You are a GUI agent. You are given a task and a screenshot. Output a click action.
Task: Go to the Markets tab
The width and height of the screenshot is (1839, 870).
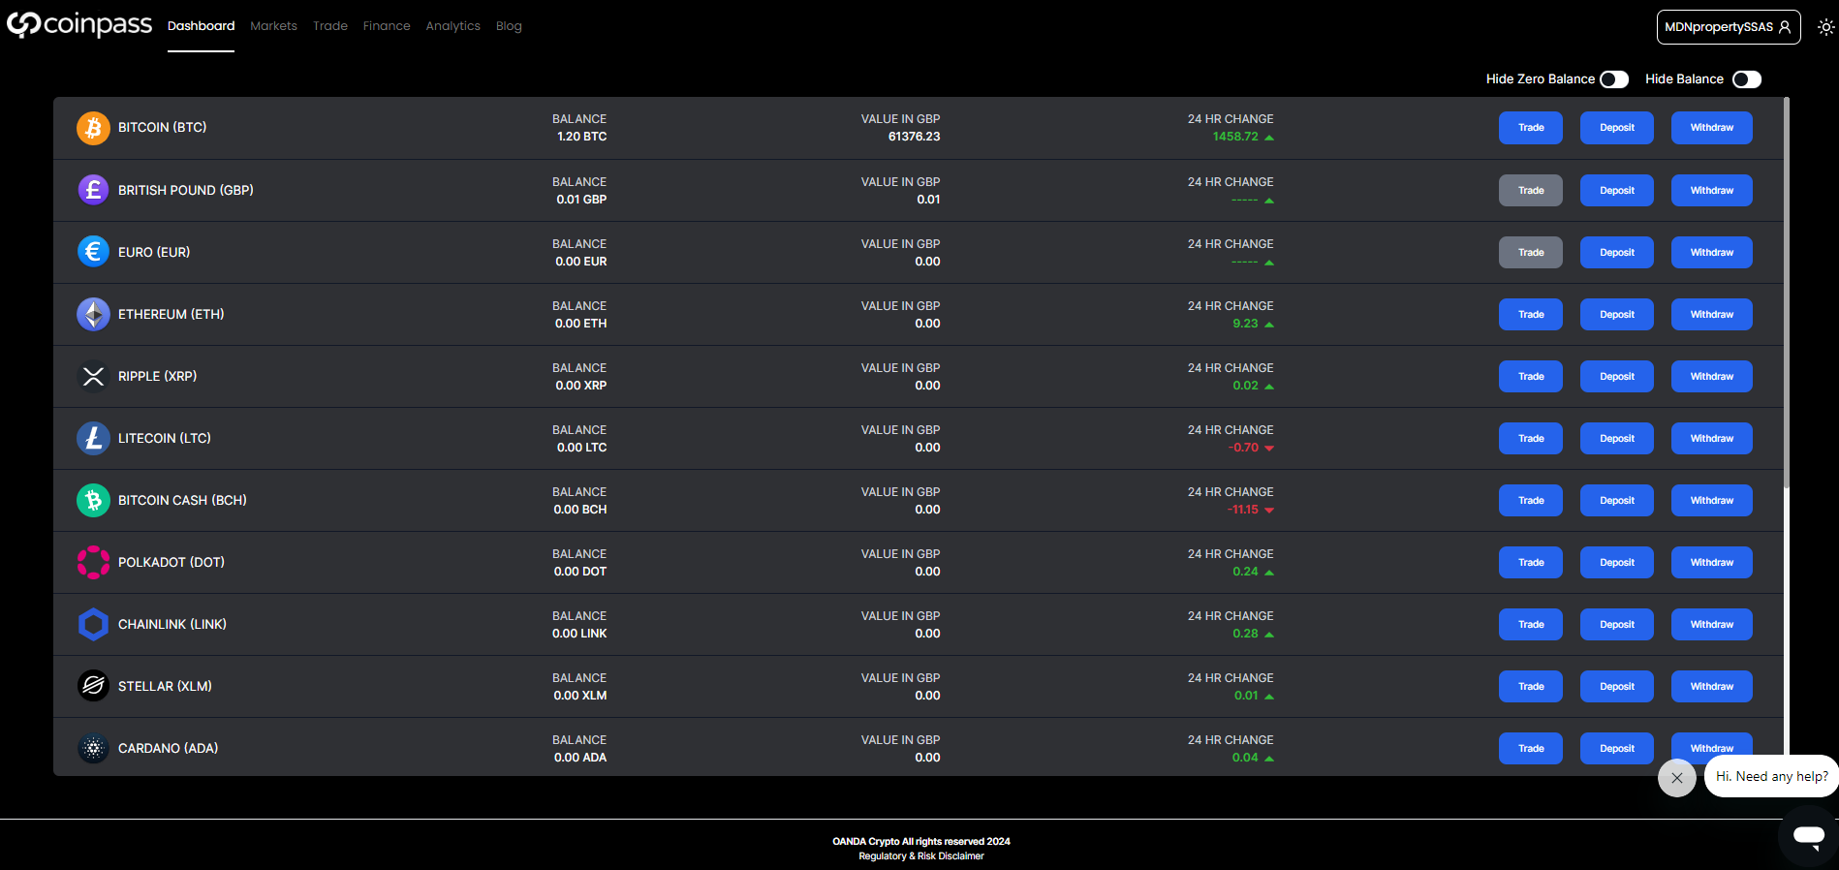pyautogui.click(x=273, y=26)
